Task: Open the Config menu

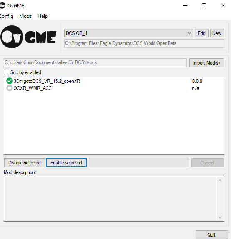Action: (x=6, y=16)
